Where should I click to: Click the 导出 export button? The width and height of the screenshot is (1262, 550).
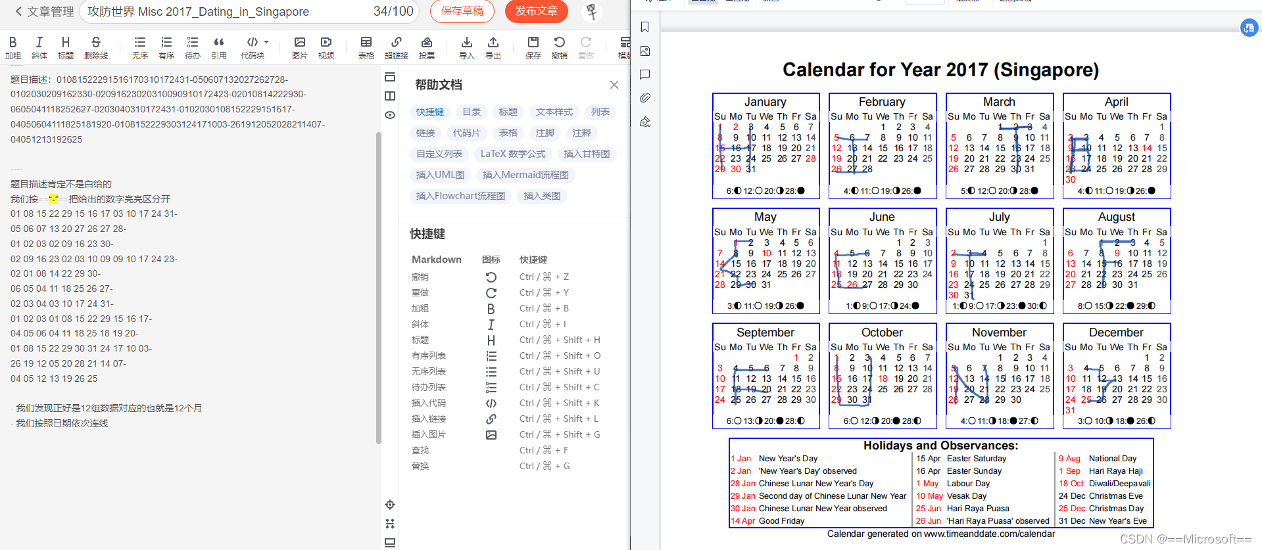pyautogui.click(x=493, y=48)
